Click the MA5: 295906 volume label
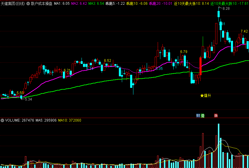The height and width of the screenshot is (168, 249). 46,120
